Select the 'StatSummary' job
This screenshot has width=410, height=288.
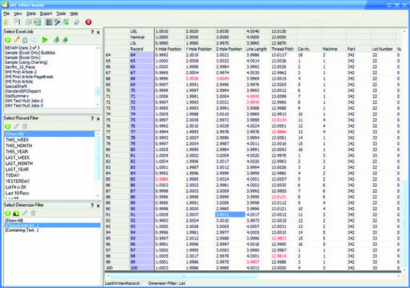pyautogui.click(x=17, y=96)
